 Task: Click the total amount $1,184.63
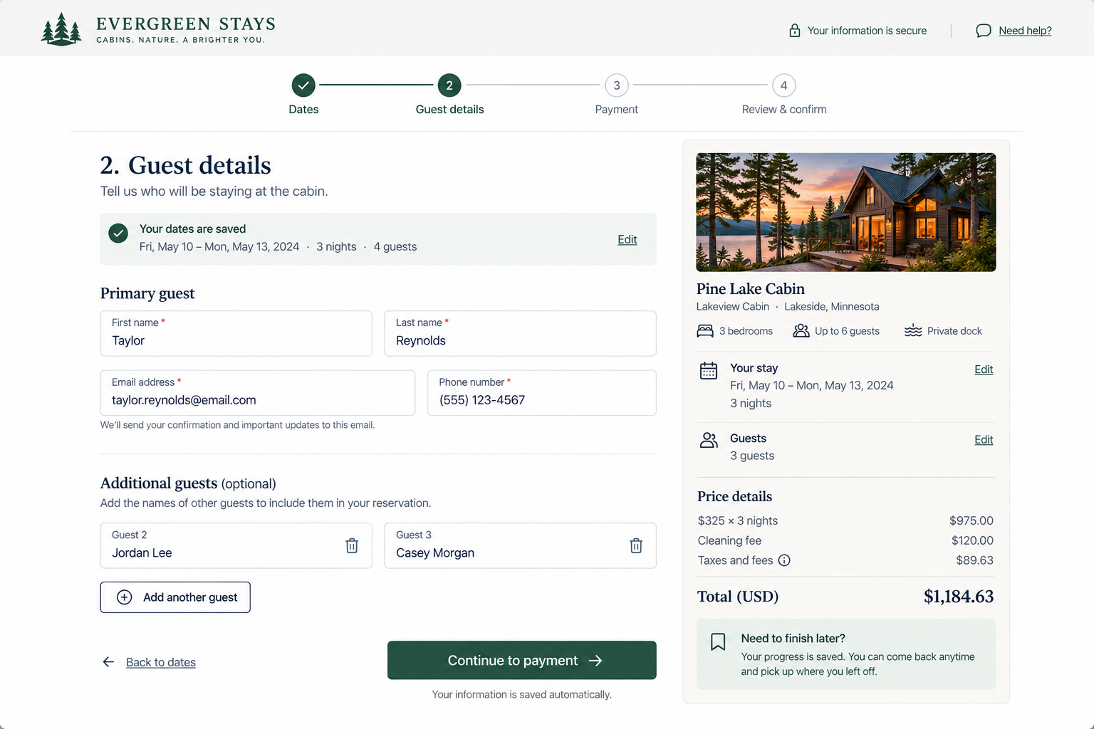(959, 597)
